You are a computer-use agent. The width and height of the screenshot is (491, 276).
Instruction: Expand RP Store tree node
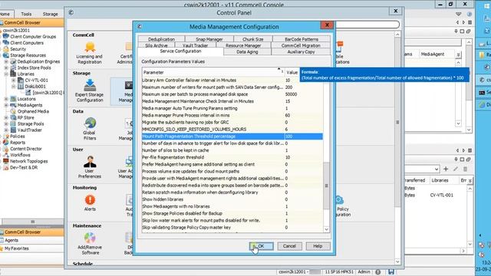pos(6,118)
